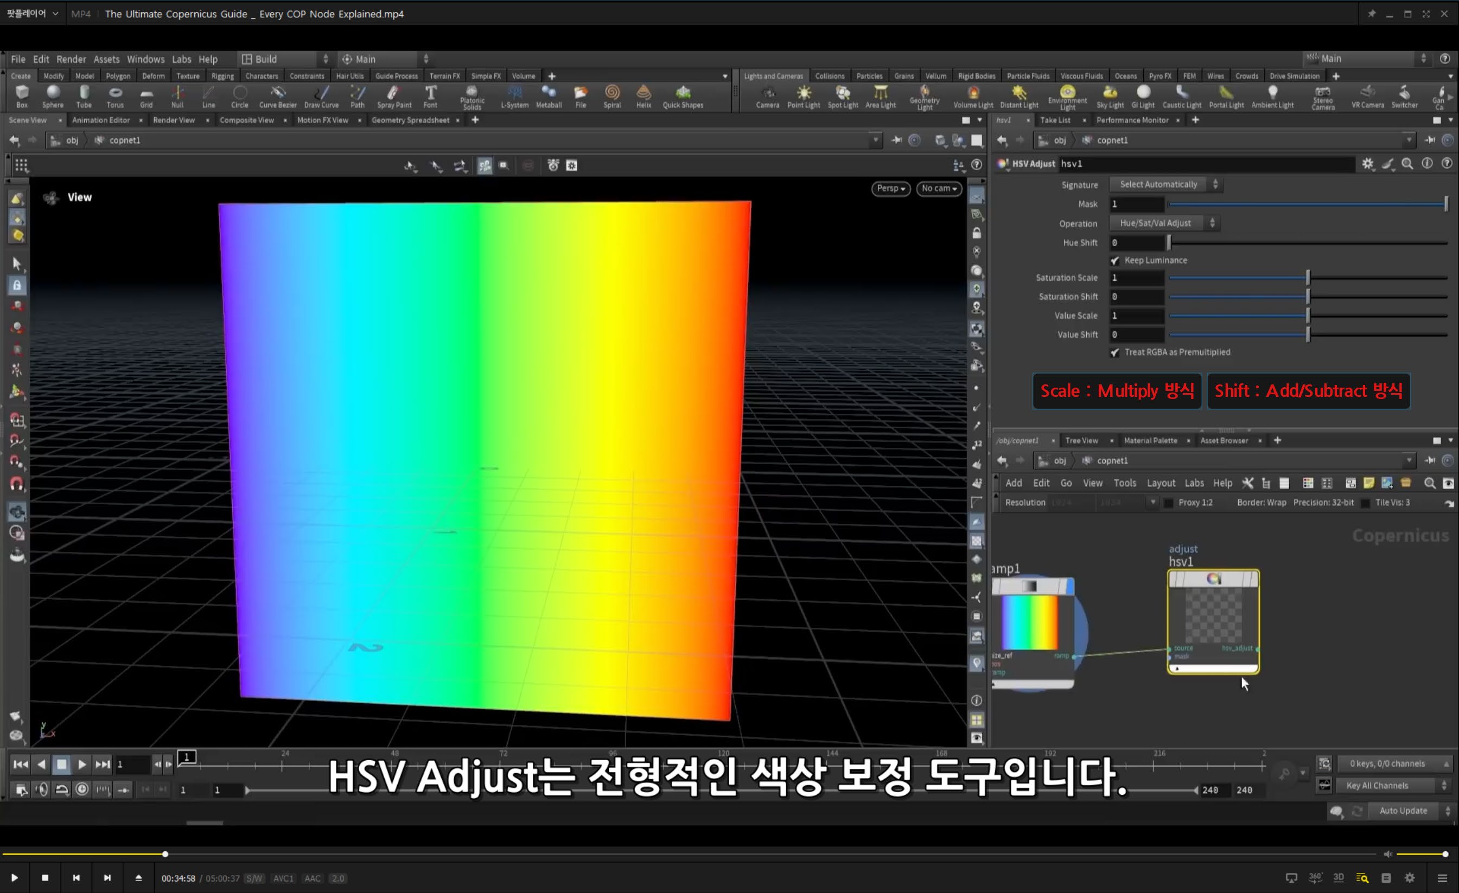Adjust the Hue Shift slider
The width and height of the screenshot is (1459, 893).
pos(1308,242)
